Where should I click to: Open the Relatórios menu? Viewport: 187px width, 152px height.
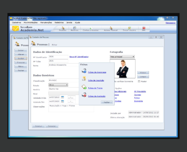click(59, 23)
